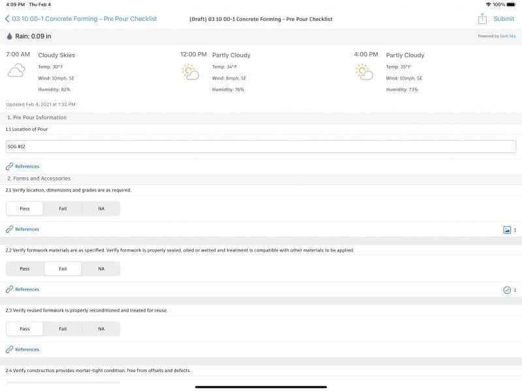The image size is (522, 391).
Task: Tap the 4:00 PM partly cloudy icon
Action: 364,72
